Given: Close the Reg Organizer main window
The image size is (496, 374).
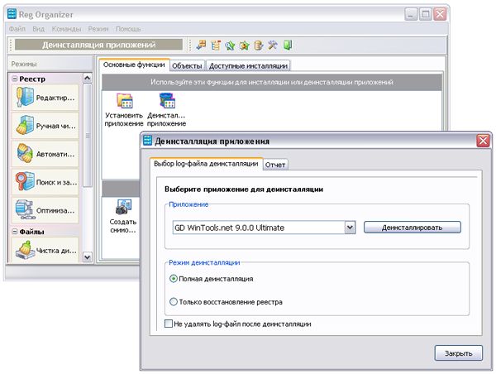Looking at the screenshot, I should tap(440, 14).
